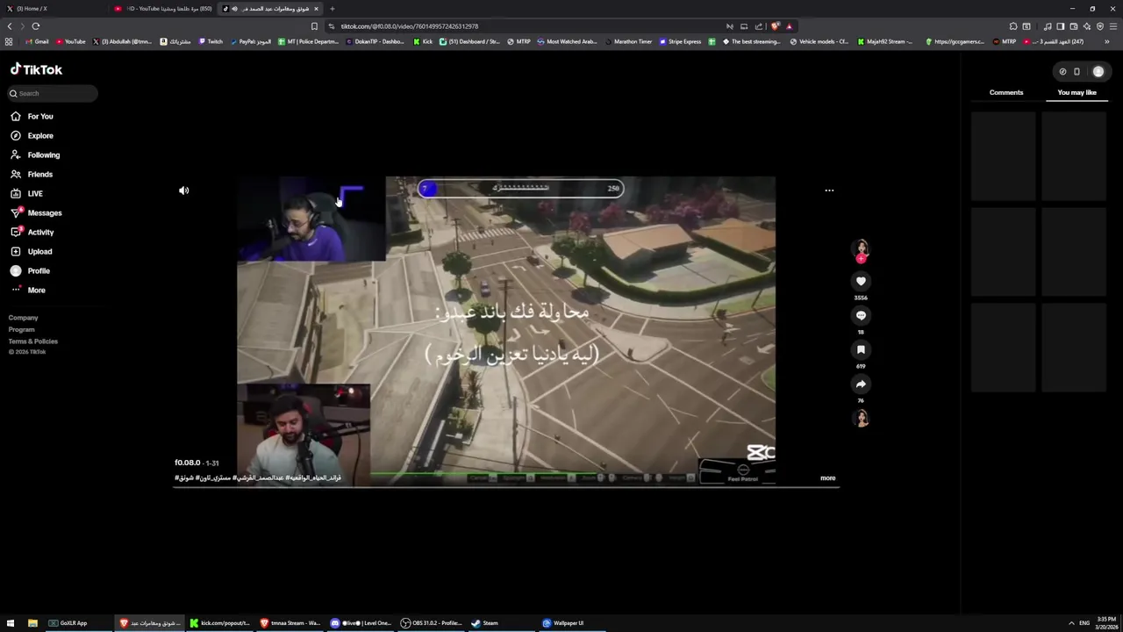1123x632 pixels.
Task: Click the sound avatar below the share icon
Action: [862, 418]
